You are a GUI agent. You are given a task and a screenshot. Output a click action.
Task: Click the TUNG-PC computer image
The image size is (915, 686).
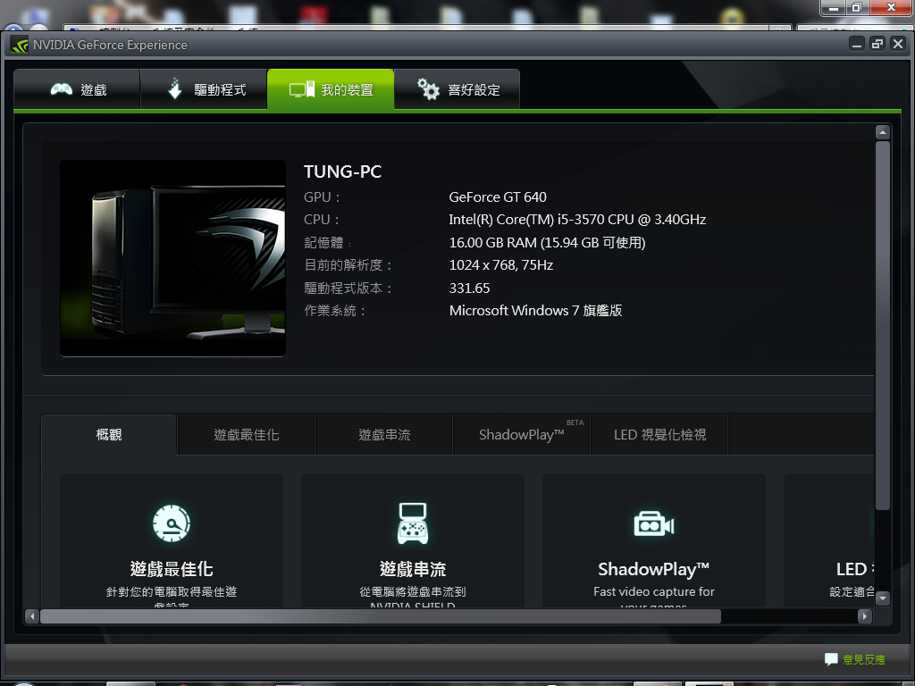pyautogui.click(x=172, y=258)
